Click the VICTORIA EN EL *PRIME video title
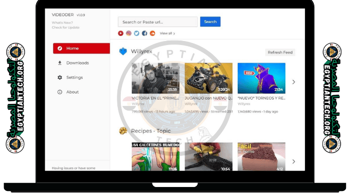 click(x=155, y=98)
